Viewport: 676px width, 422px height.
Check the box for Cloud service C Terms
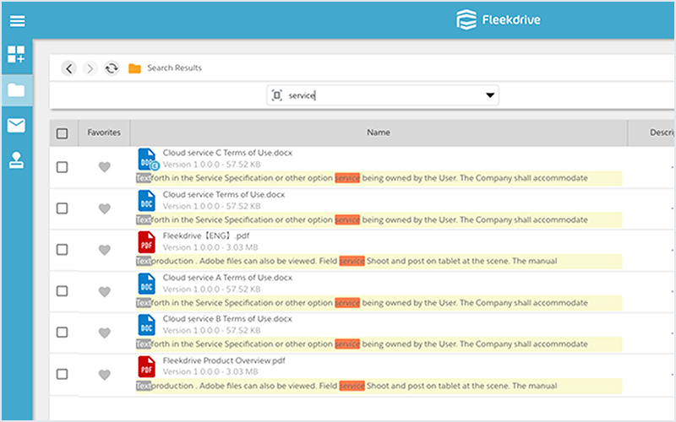62,166
